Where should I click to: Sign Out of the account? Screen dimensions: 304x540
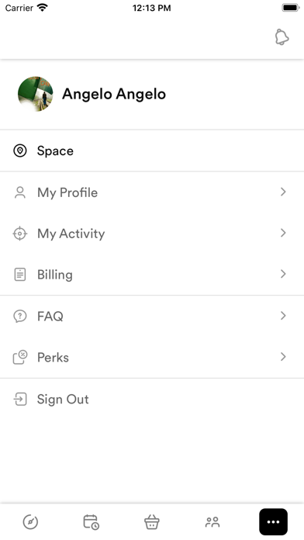click(x=152, y=399)
